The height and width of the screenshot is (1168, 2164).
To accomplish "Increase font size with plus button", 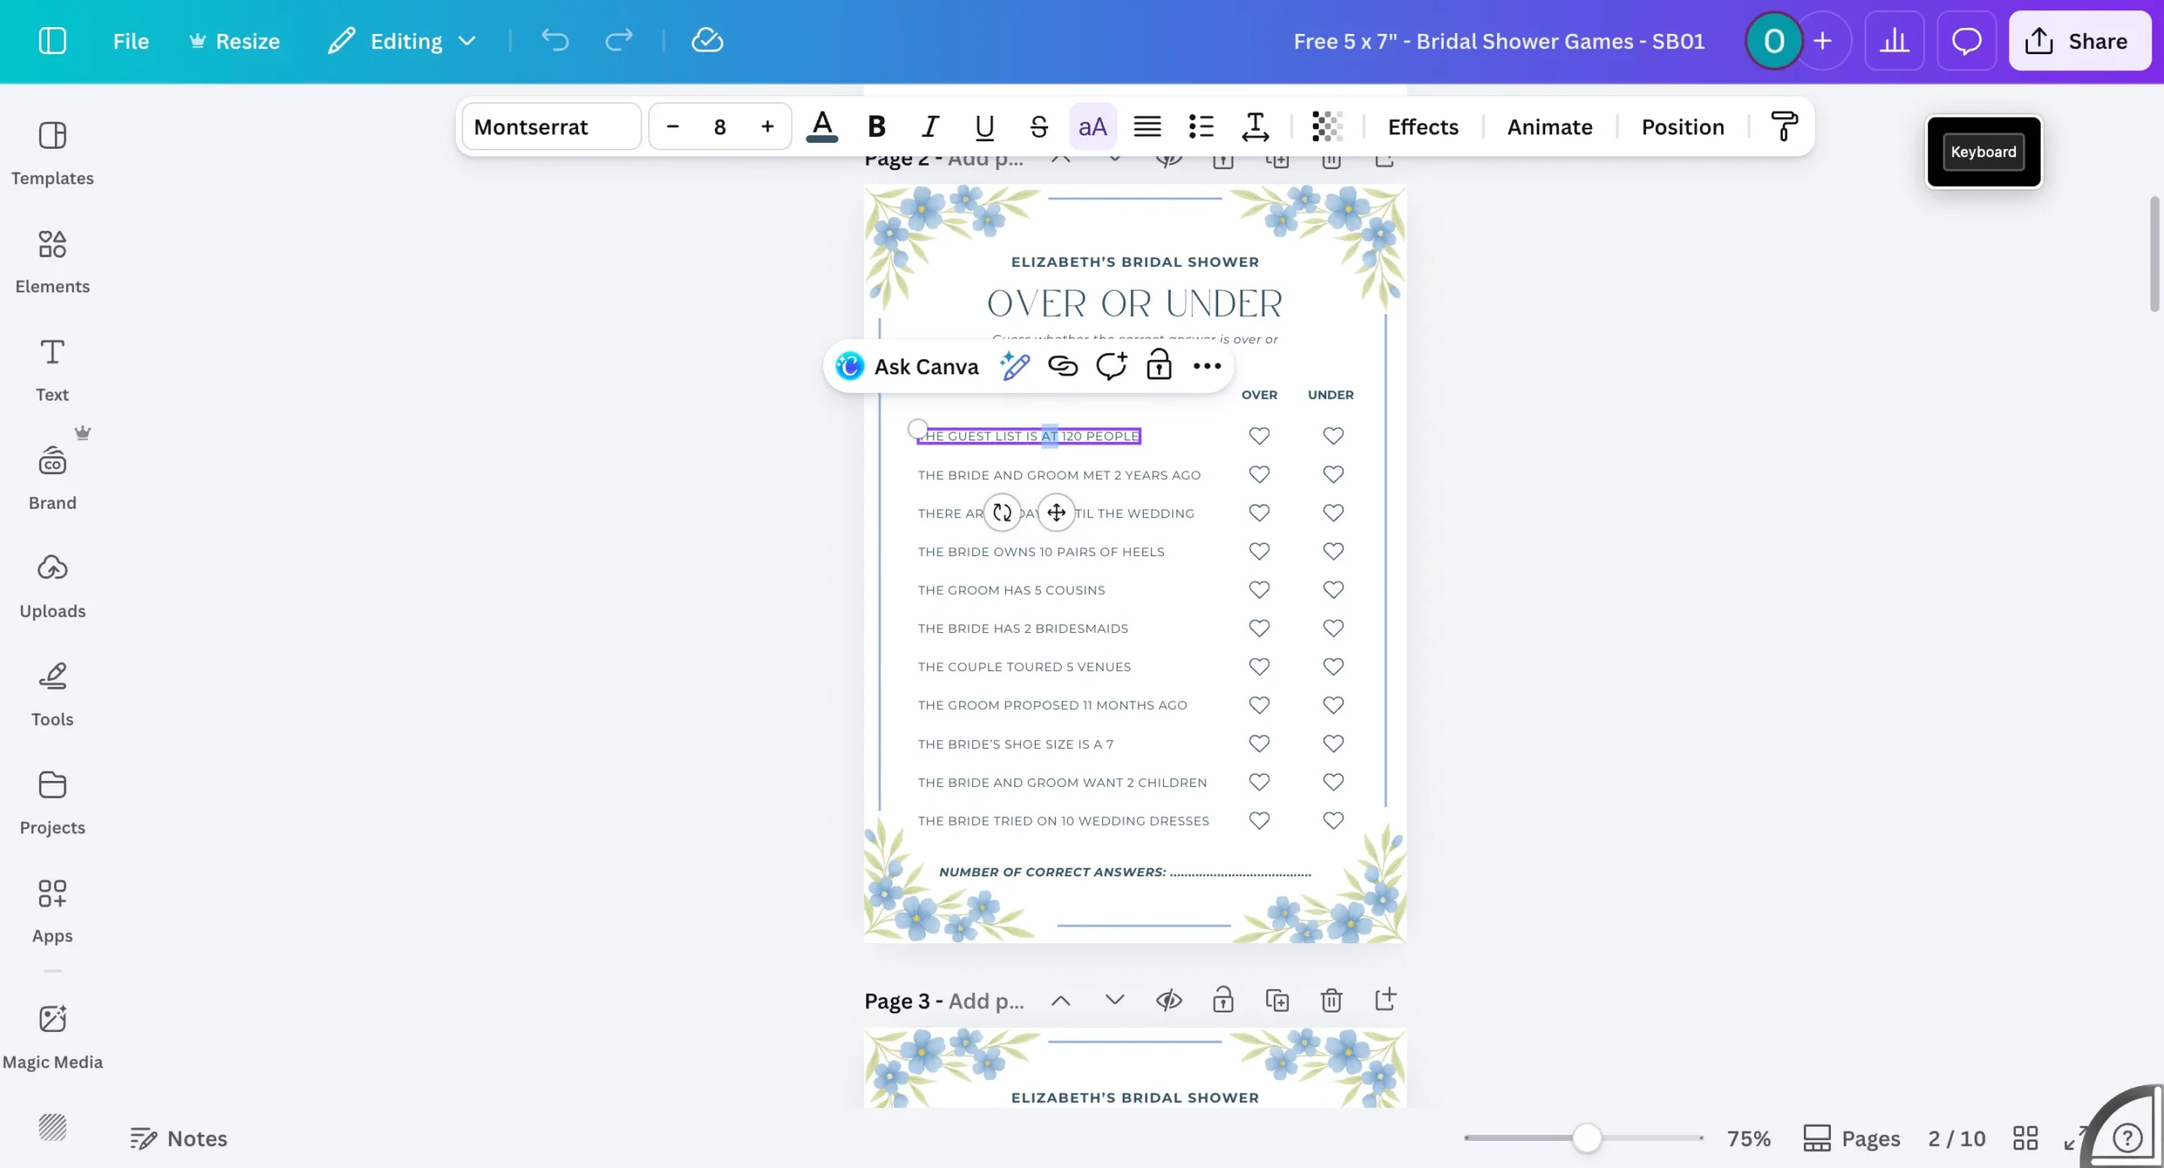I will click(x=767, y=127).
